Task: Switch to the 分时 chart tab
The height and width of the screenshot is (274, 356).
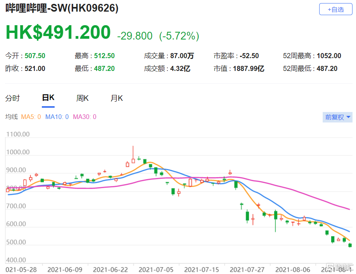Action: [x=12, y=98]
